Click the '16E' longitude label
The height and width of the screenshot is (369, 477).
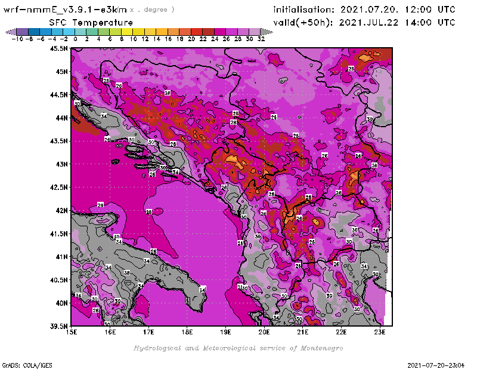coord(110,332)
